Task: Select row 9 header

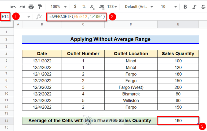Action: (x=6, y=87)
